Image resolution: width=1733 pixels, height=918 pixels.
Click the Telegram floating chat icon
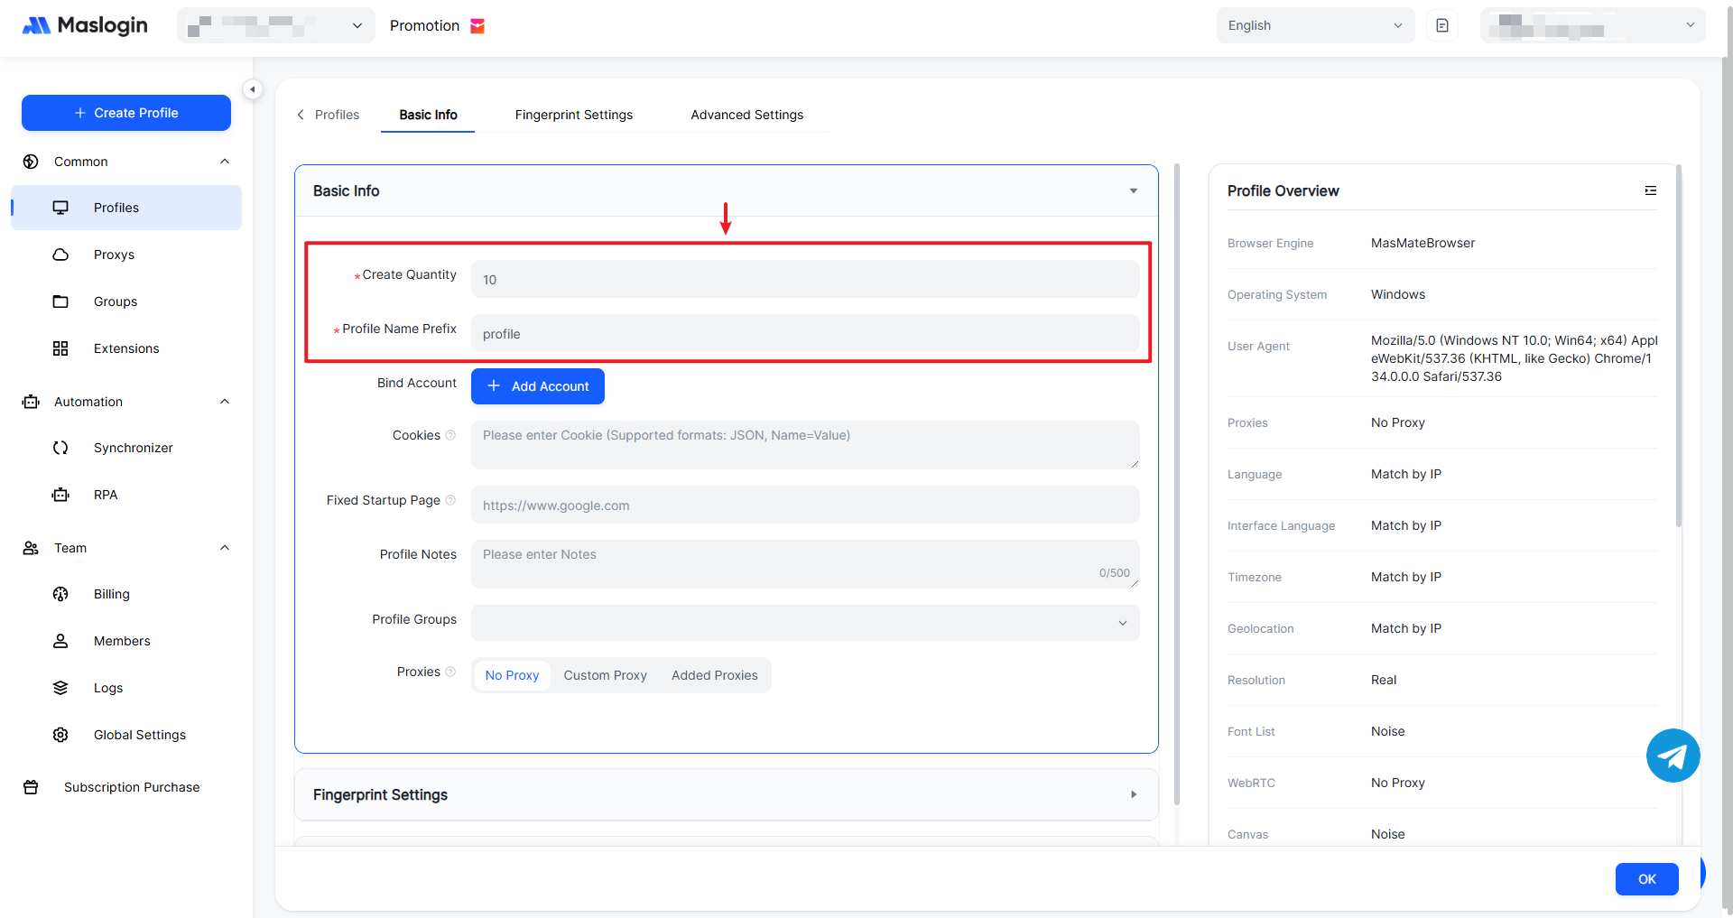click(x=1673, y=756)
